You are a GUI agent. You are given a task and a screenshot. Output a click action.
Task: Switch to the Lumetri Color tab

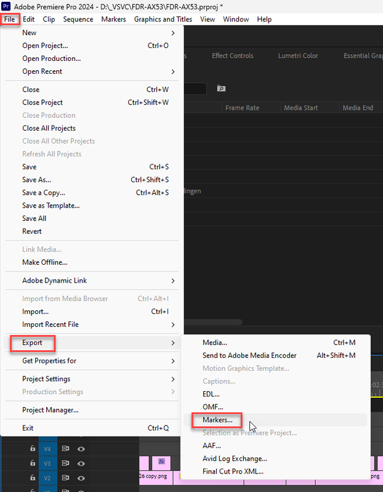pos(298,56)
